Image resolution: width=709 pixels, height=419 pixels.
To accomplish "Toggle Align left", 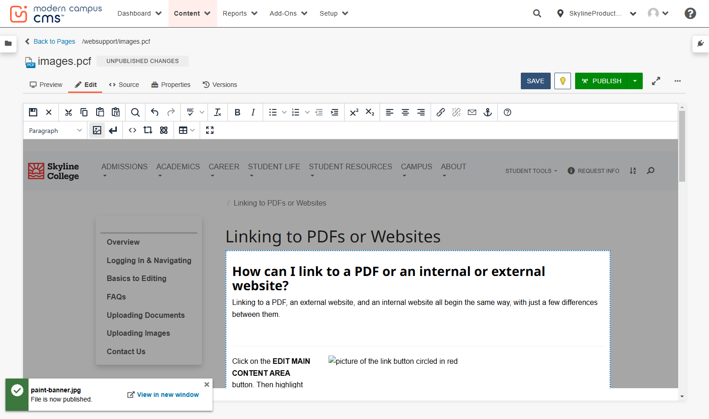I will (390, 112).
